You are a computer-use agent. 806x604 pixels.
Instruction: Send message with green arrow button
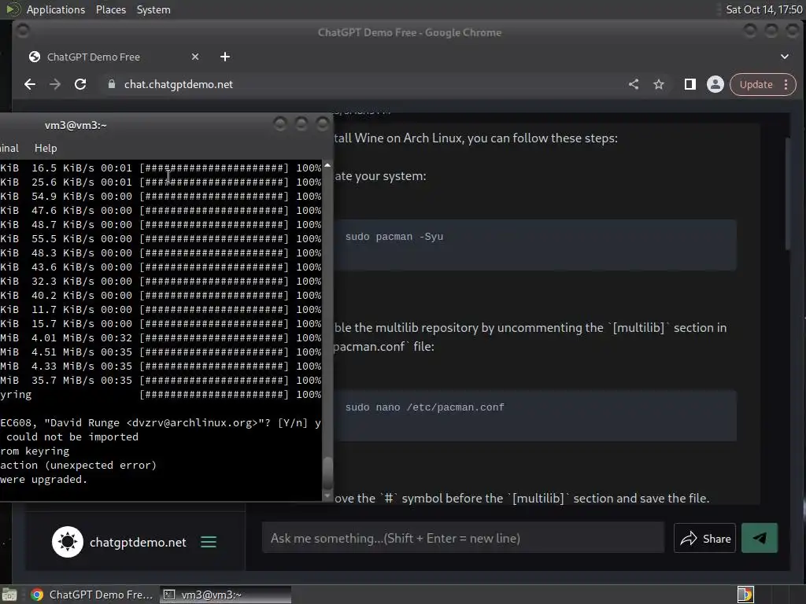click(x=760, y=538)
